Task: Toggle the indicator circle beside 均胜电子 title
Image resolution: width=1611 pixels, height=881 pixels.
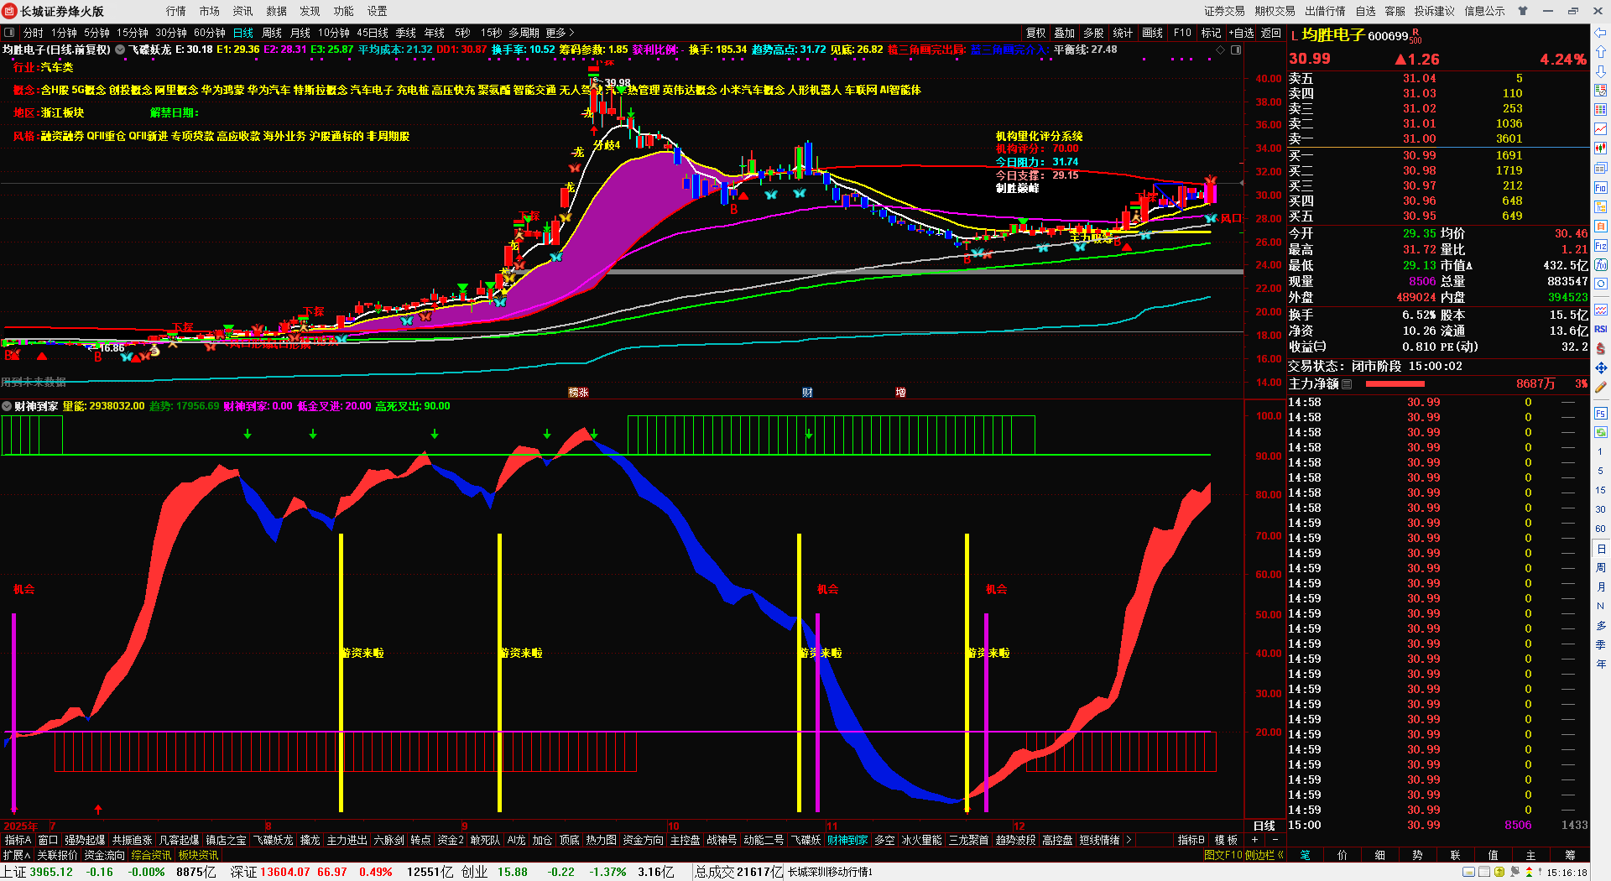Action: point(120,50)
